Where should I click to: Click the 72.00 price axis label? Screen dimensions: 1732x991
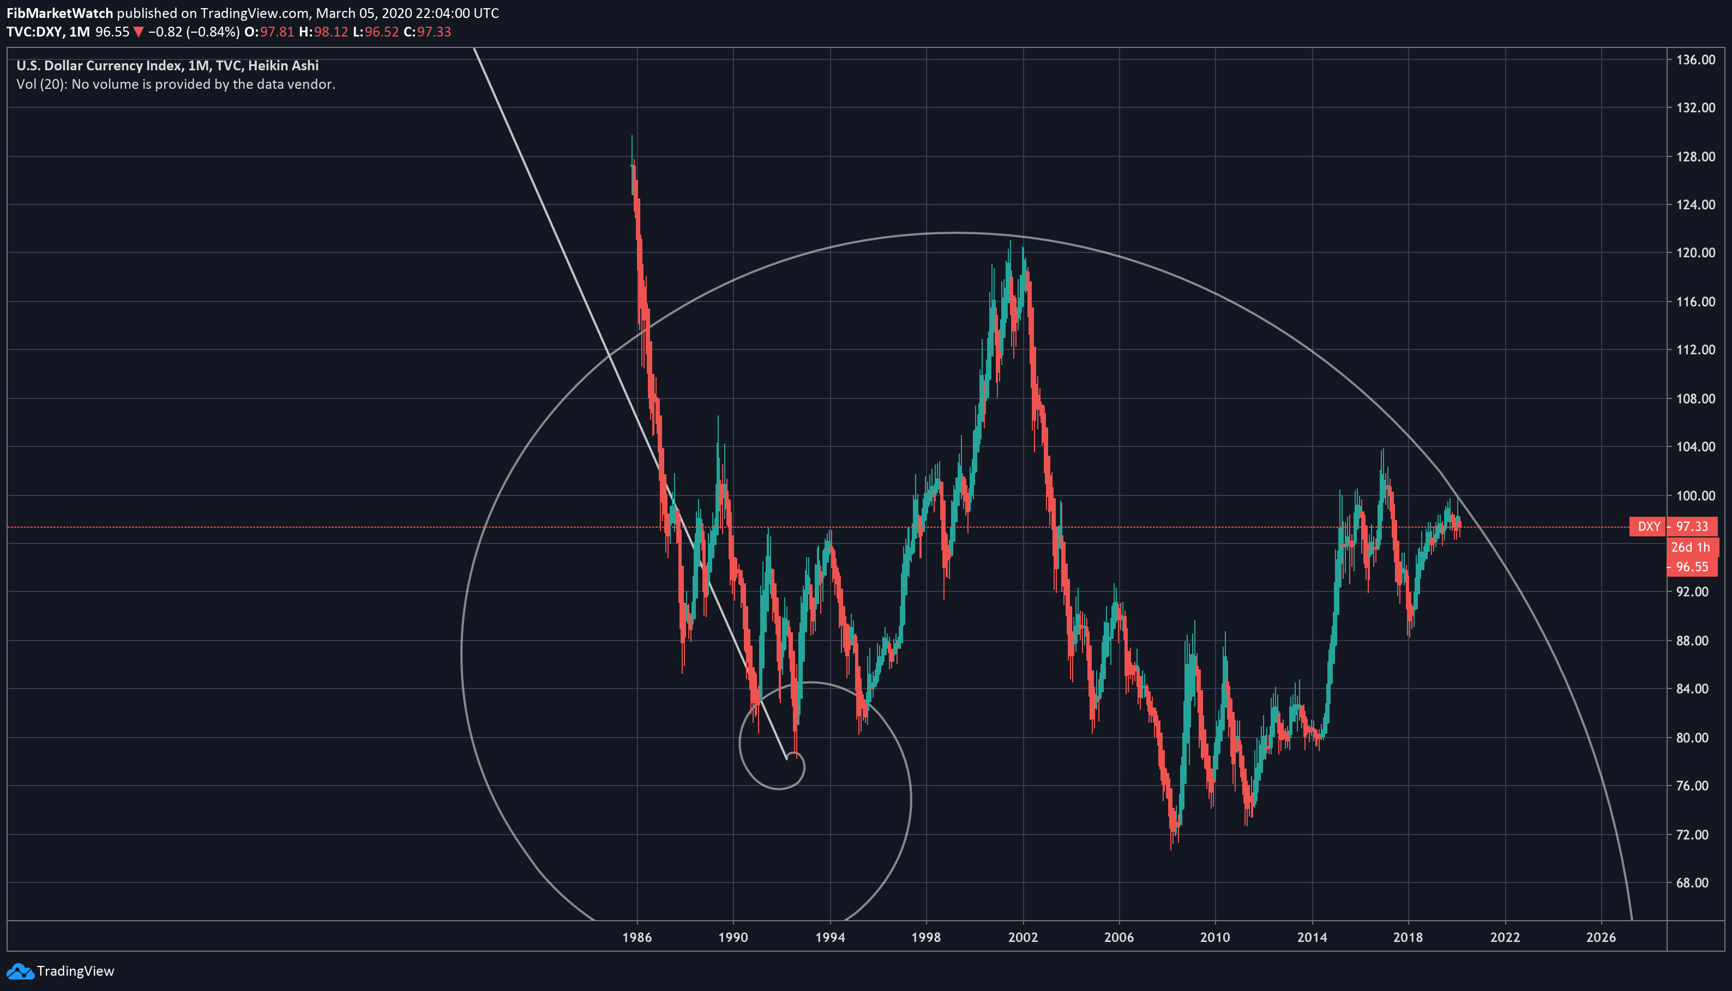click(1692, 835)
